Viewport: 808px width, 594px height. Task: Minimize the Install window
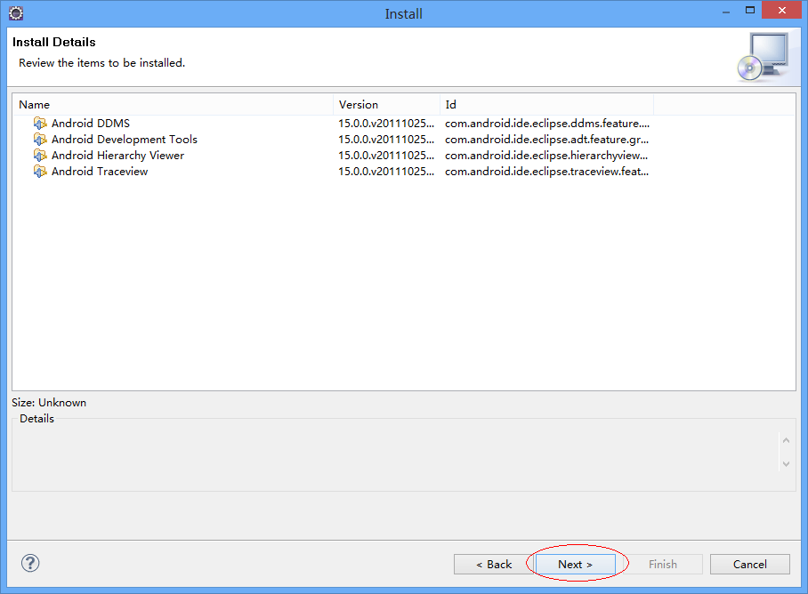pos(726,12)
